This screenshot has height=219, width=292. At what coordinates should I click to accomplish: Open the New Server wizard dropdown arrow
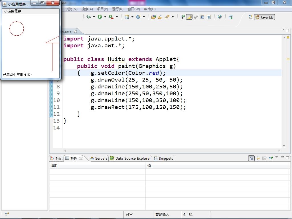[x=132, y=17]
